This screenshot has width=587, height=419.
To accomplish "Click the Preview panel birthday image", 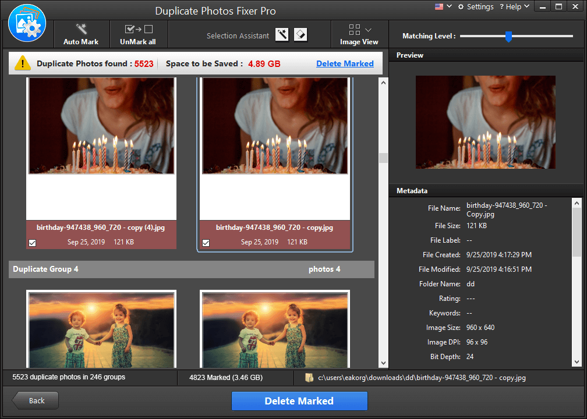I will (486, 122).
